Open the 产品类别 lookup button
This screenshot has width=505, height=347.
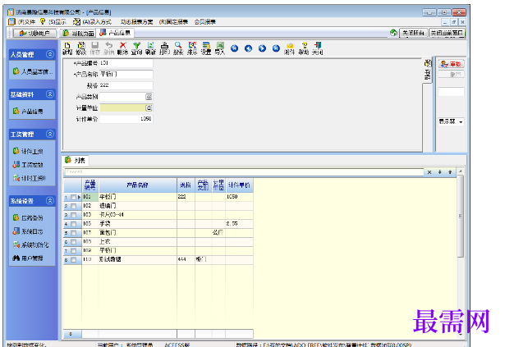click(x=149, y=97)
